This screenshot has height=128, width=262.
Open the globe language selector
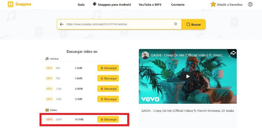coord(250,4)
